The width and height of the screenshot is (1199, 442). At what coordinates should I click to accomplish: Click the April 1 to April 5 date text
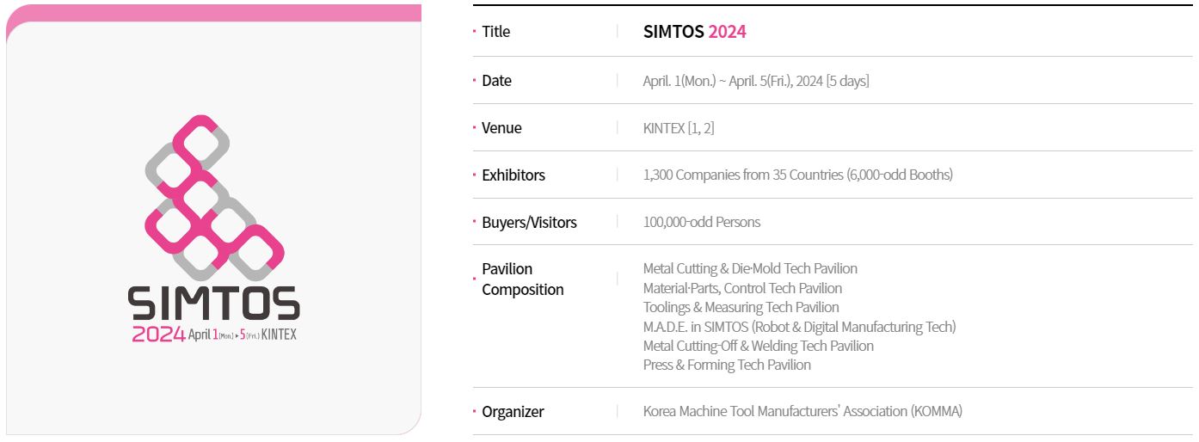tap(755, 81)
